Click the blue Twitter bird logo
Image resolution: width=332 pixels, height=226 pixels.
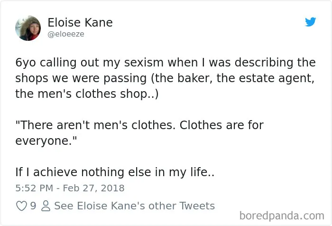point(310,22)
